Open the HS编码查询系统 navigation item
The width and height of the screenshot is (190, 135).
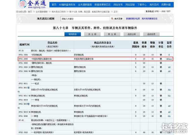click(67, 5)
